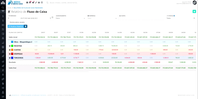Click the chain link icon in the top bar
Viewport: 198px width, 99px height.
(36, 2)
